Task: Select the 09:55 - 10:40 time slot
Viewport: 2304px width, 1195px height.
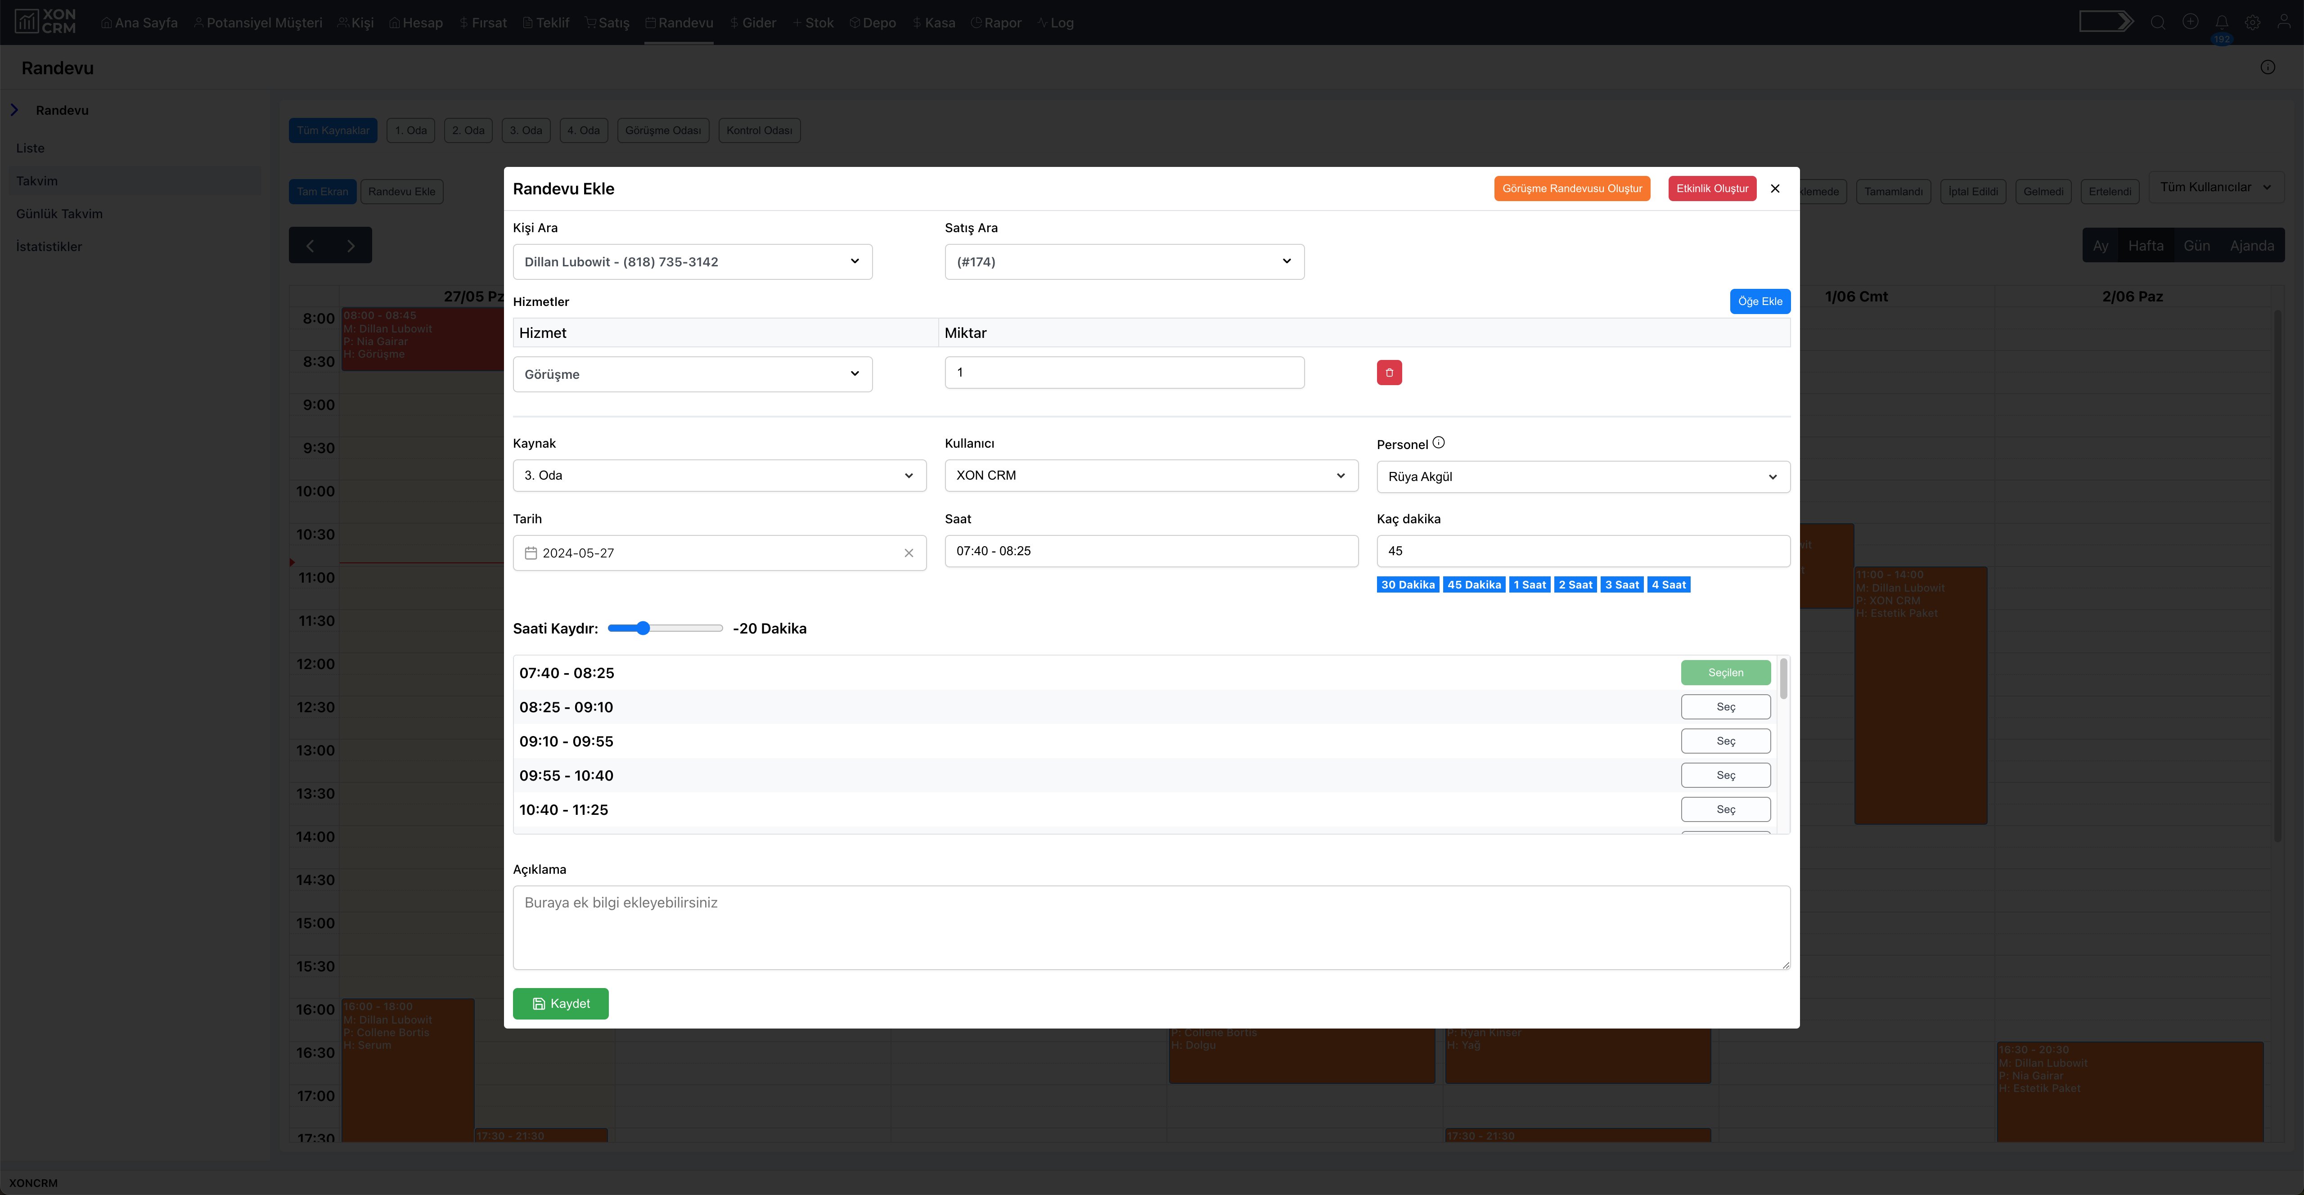Action: click(x=1725, y=776)
